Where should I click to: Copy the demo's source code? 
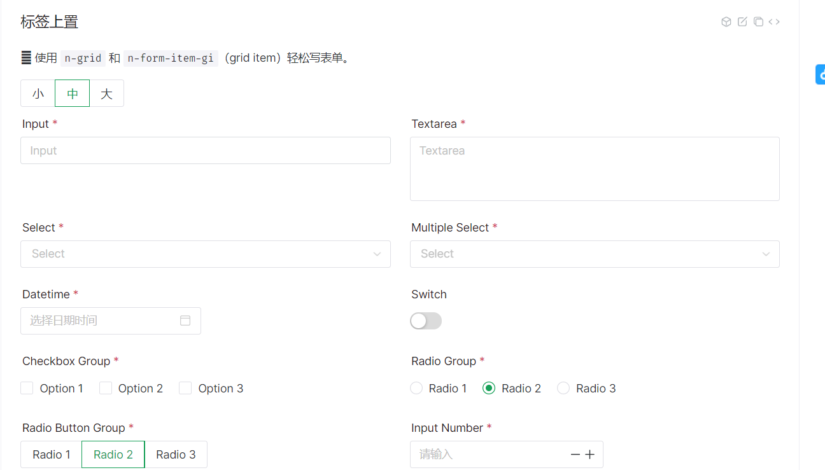(x=758, y=21)
